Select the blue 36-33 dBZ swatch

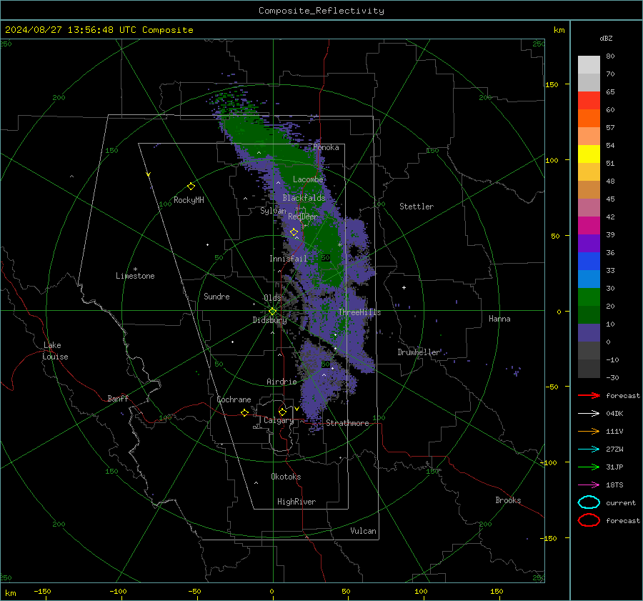tap(589, 261)
